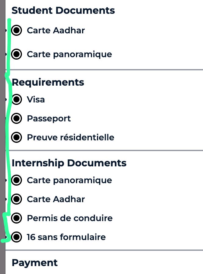Choose the Passeport radio button
Screen dimensions: 203x274
click(x=16, y=118)
